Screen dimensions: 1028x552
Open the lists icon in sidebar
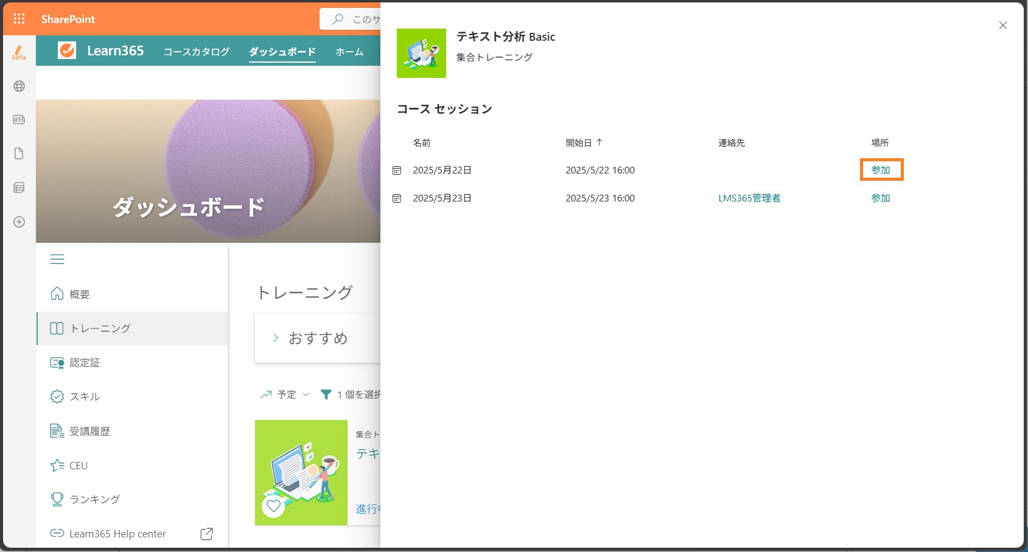pyautogui.click(x=19, y=187)
